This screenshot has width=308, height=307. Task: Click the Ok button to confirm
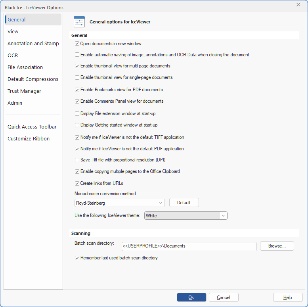point(191,297)
